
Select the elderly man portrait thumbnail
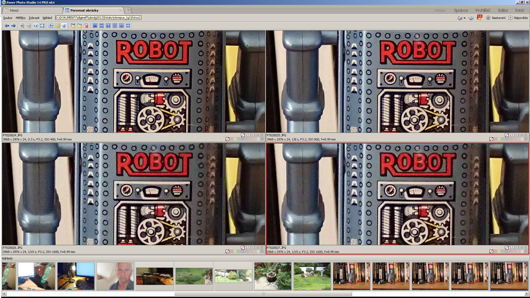pyautogui.click(x=115, y=276)
